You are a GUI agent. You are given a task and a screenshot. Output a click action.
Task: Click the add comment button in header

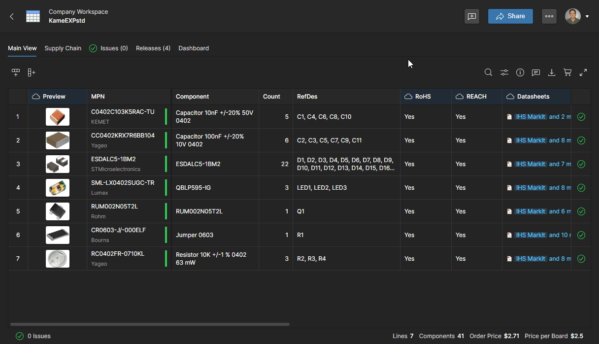tap(472, 16)
